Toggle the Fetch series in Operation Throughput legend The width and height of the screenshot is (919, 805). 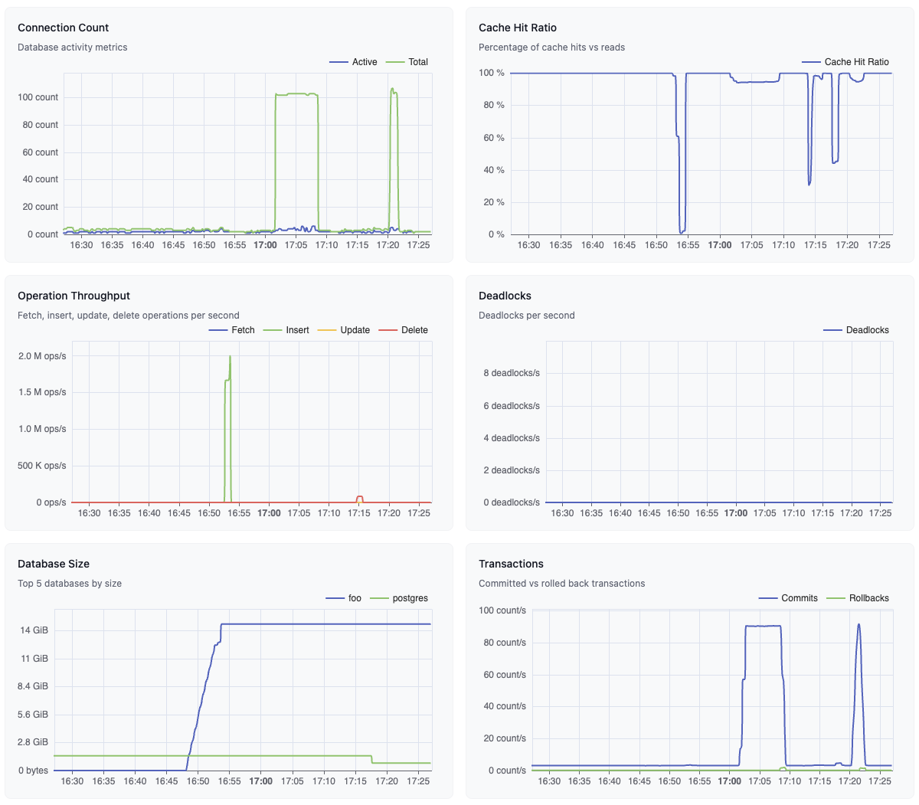[232, 330]
